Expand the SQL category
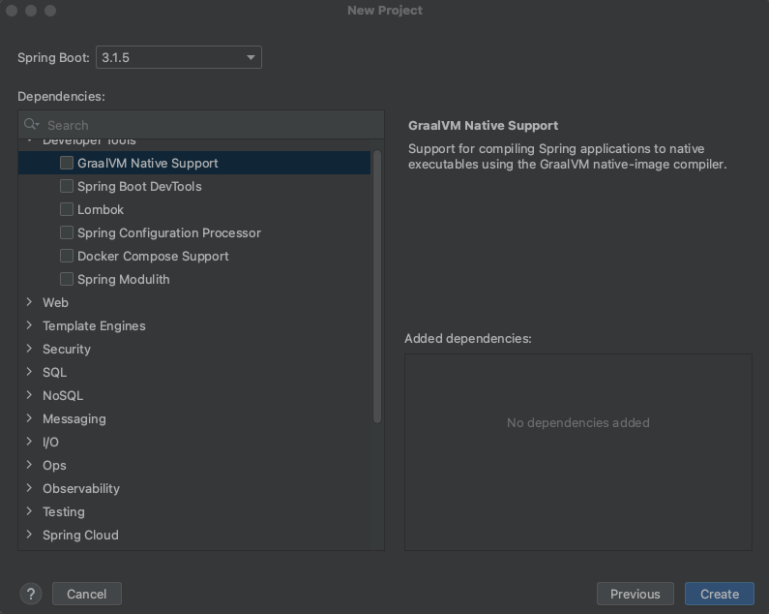The width and height of the screenshot is (769, 614). click(x=29, y=372)
